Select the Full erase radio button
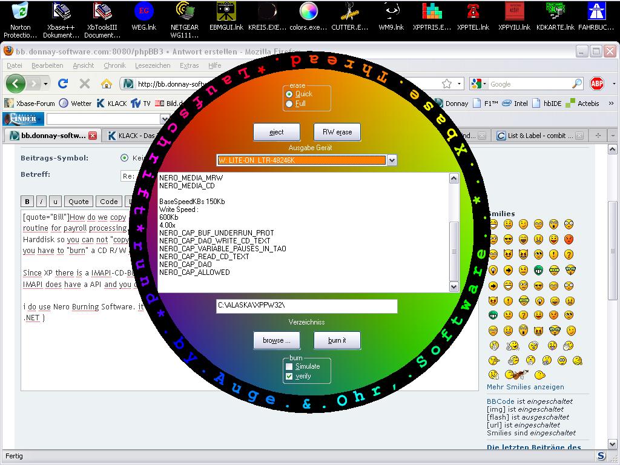 click(289, 104)
